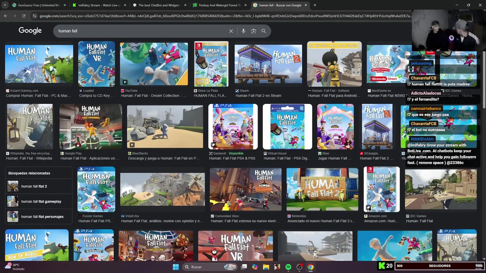This screenshot has width=486, height=273.
Task: Open the site information icon in the address bar
Action: pyautogui.click(x=35, y=16)
